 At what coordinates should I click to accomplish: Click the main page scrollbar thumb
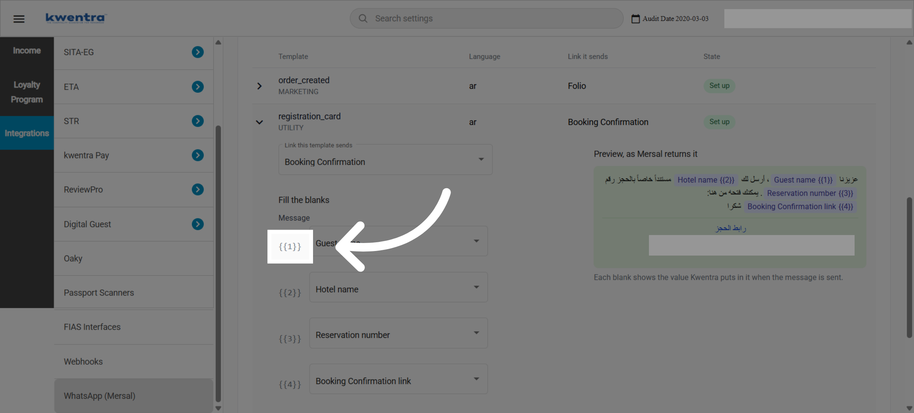909,267
